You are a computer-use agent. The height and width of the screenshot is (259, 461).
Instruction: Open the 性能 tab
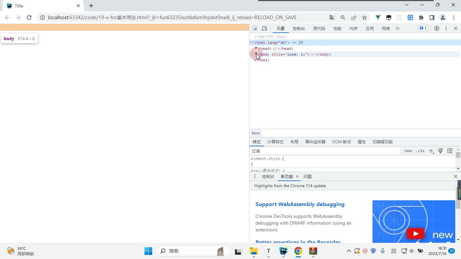(337, 29)
